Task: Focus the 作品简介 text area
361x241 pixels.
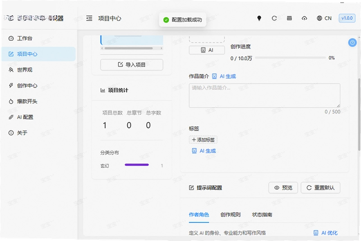Action: (x=264, y=95)
